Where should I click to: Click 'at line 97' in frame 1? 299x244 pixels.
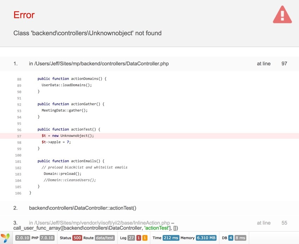pos(272,64)
